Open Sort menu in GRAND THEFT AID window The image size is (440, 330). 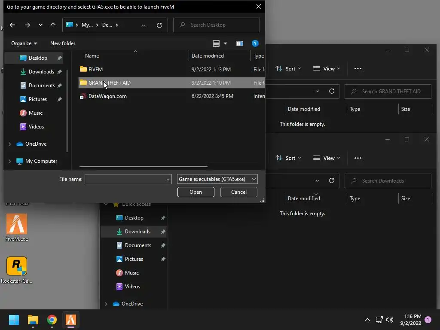click(288, 69)
